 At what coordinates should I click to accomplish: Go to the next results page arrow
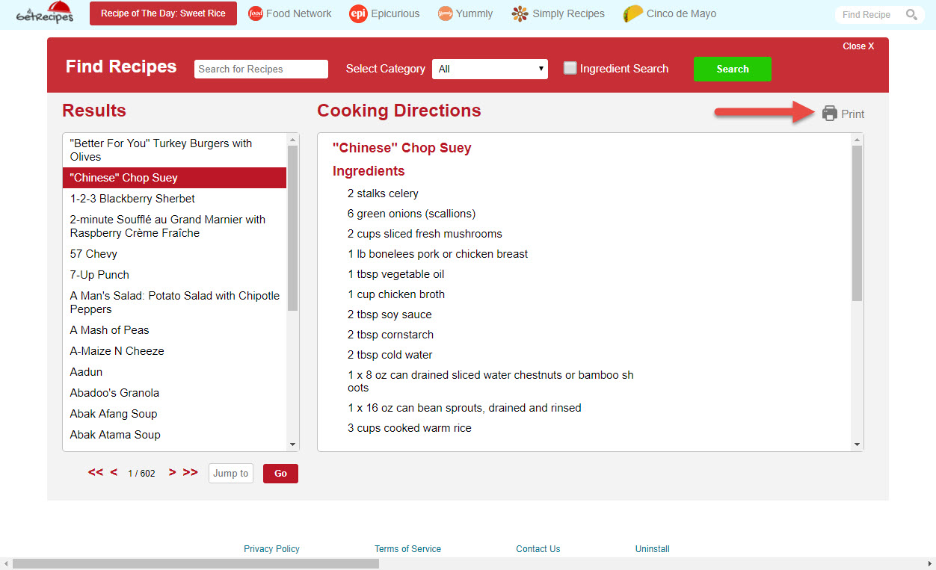(x=172, y=472)
